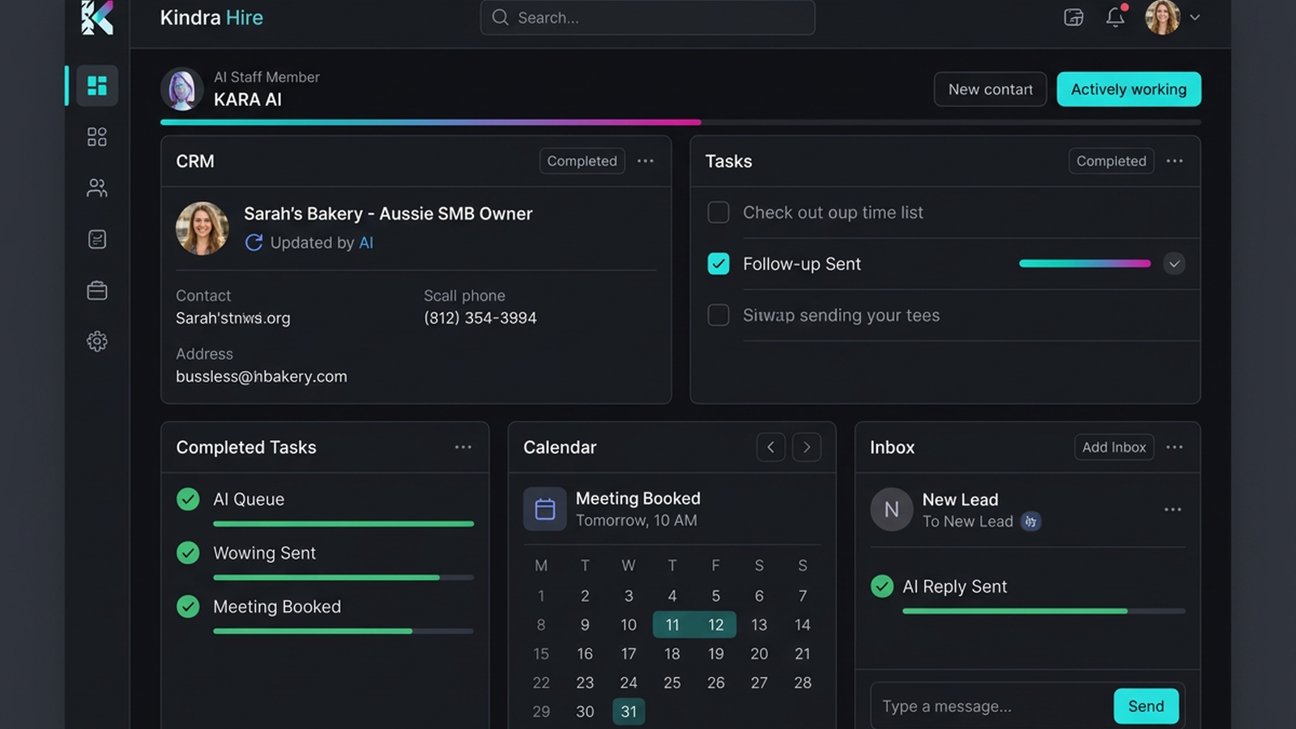Click Sarah's Bakery - Aussie SMB Owner title
Image resolution: width=1296 pixels, height=729 pixels.
[x=388, y=214]
